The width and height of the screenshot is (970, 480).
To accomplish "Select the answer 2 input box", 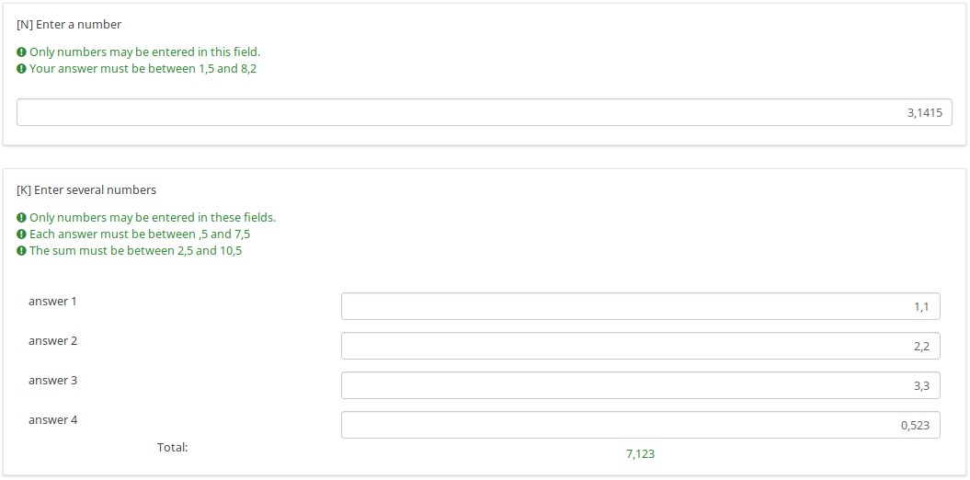I will click(x=640, y=346).
